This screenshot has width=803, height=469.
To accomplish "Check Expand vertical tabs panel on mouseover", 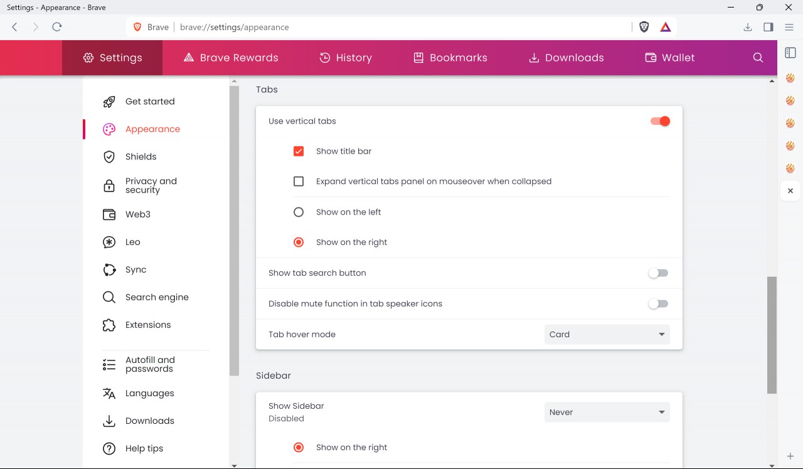I will [299, 181].
